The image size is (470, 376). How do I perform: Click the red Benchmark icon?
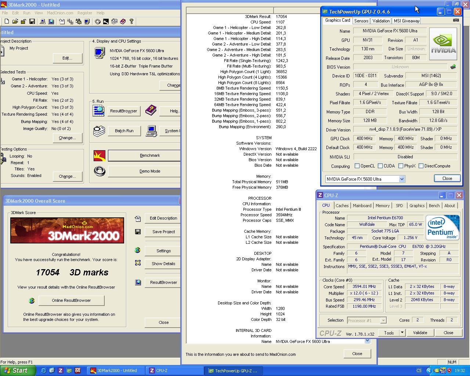click(100, 155)
